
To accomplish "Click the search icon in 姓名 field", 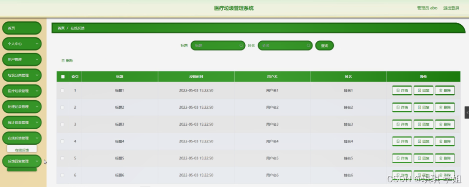I will [309, 46].
